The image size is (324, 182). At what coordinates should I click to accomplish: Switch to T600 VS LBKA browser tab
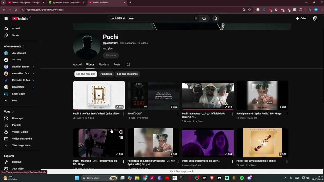(26, 3)
